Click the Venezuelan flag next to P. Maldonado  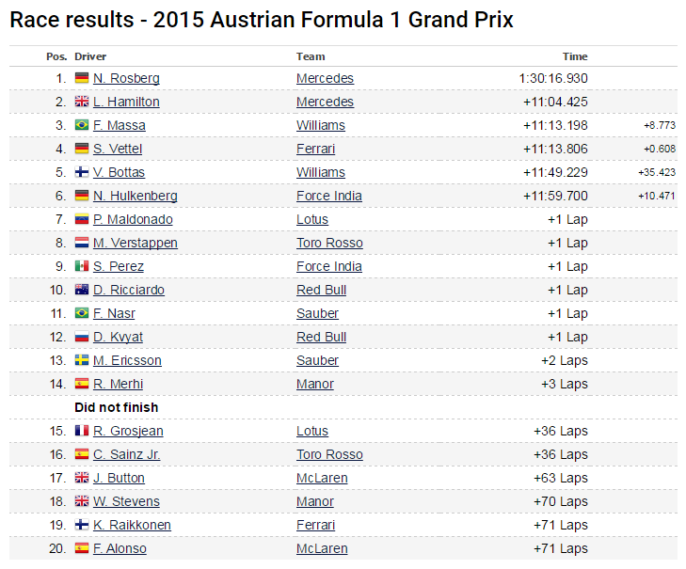[82, 219]
